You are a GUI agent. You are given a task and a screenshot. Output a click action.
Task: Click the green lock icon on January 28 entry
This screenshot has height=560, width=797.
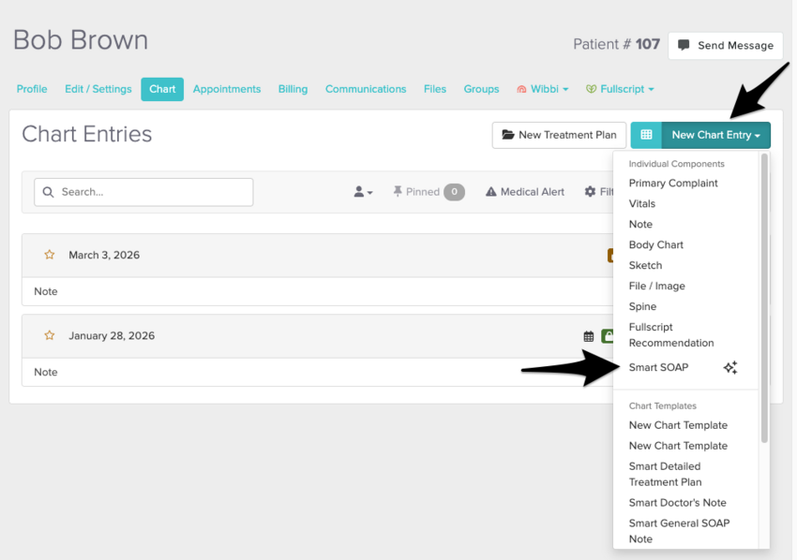(607, 336)
